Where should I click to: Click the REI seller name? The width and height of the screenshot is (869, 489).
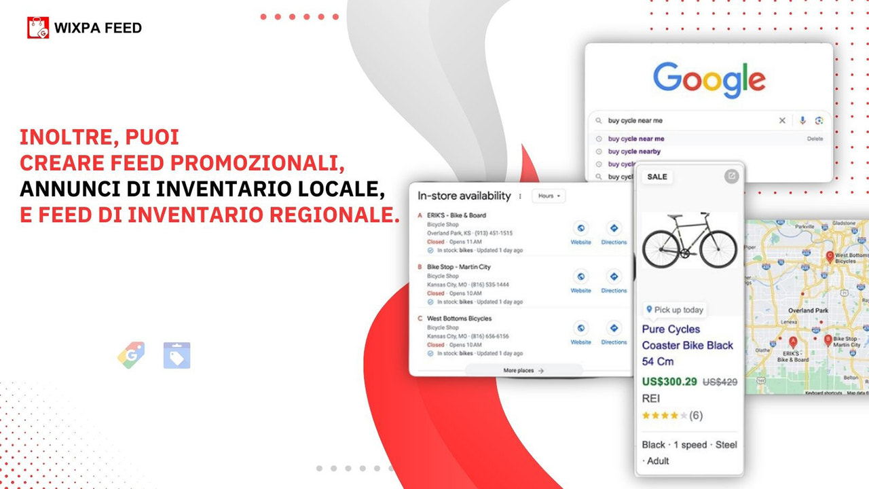[650, 398]
